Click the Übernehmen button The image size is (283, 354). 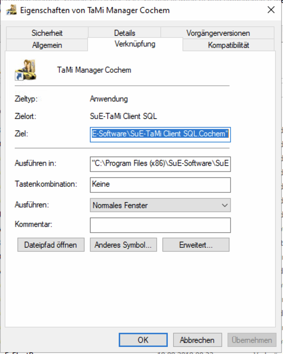click(252, 340)
